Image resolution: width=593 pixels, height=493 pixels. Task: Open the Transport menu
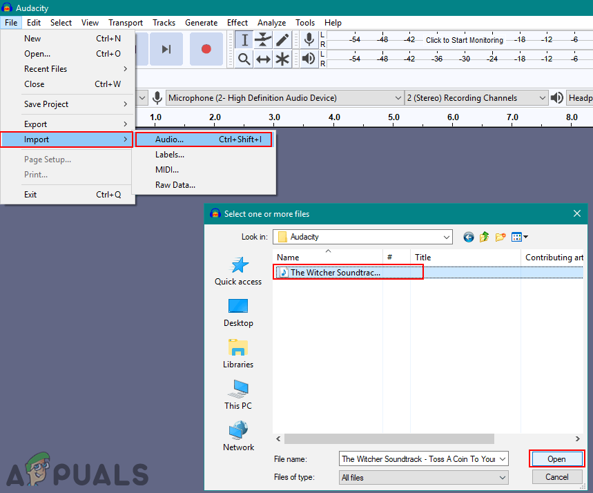pos(126,23)
